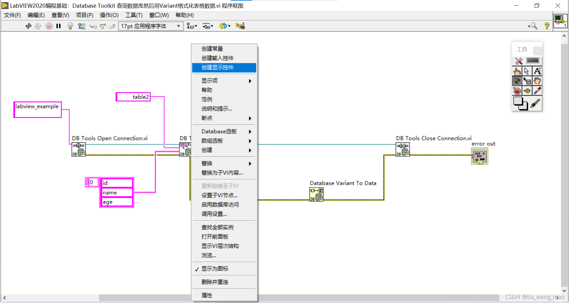Screen dimensions: 569x303
Task: Click the DB Tools Open Connection VI node
Action: tap(79, 150)
